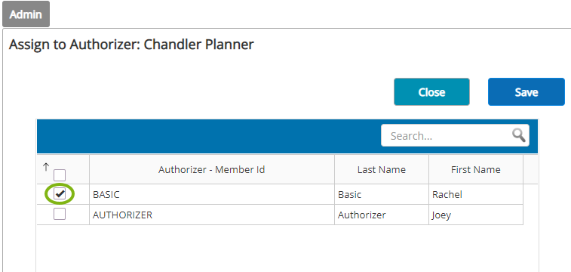
Task: Uncheck the BASIC row checkbox
Action: (x=60, y=194)
